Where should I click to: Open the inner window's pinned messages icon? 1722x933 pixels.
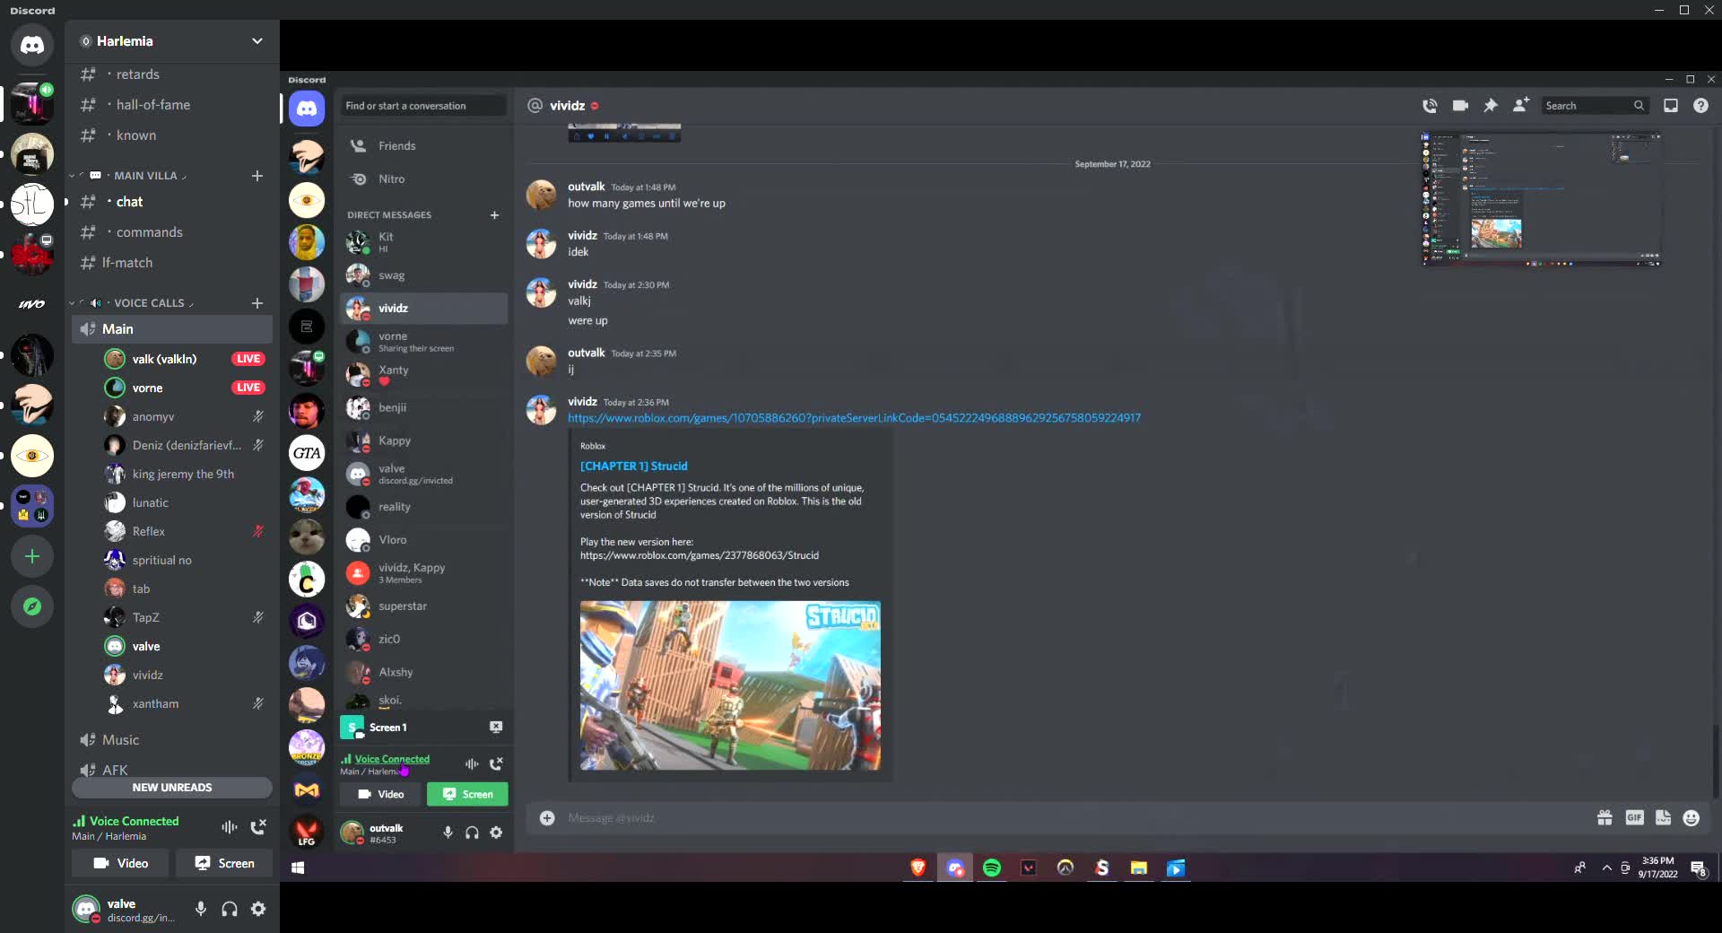pyautogui.click(x=1491, y=106)
